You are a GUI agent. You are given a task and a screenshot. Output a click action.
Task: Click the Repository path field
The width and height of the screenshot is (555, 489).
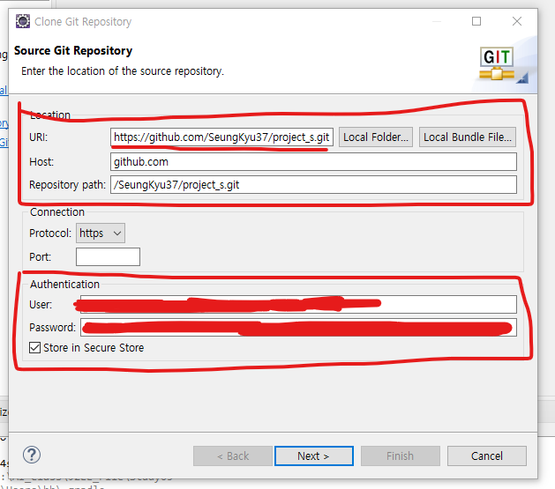click(x=313, y=185)
